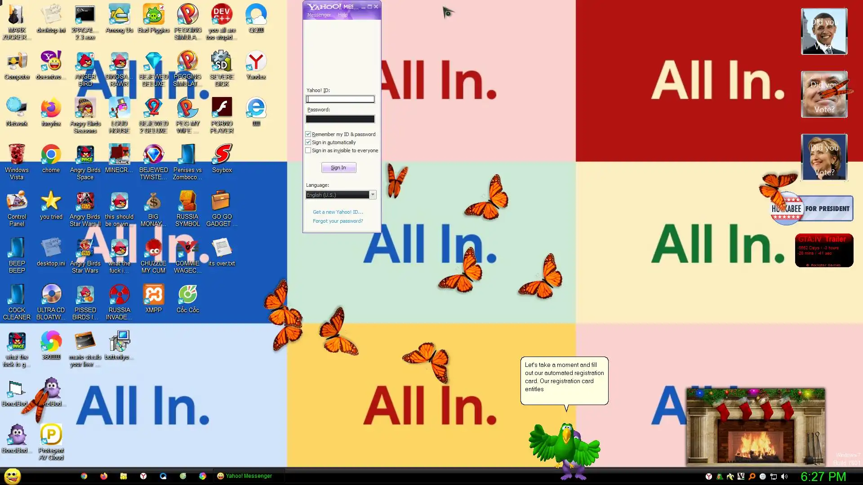
Task: Open the Language dropdown arrow
Action: [373, 195]
